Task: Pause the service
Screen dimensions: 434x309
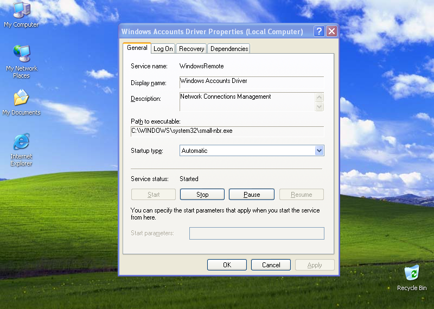Action: tap(252, 195)
